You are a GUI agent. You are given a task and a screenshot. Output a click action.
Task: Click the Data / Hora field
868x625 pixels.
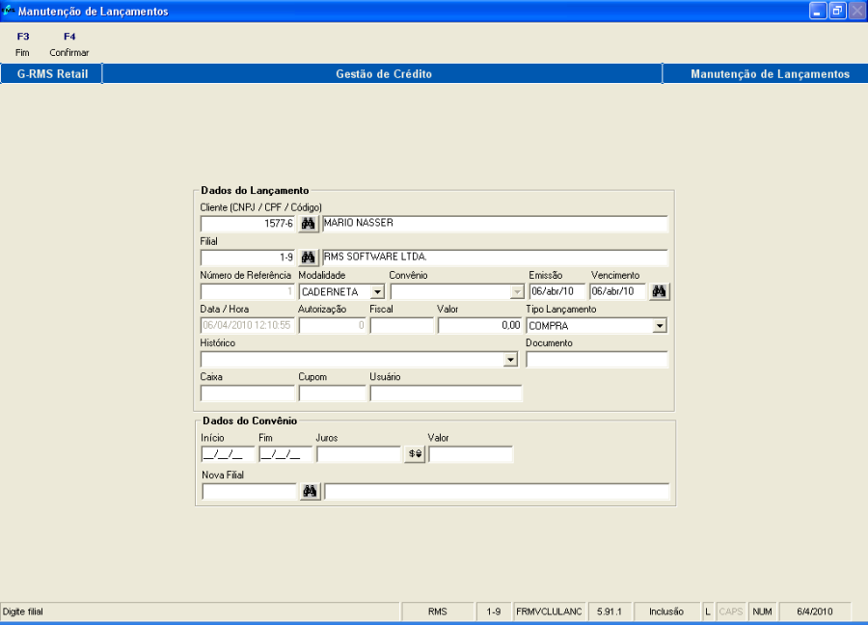[248, 325]
